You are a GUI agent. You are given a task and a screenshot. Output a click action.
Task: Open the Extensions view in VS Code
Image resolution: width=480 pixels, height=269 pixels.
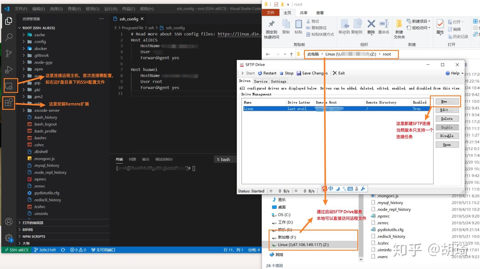click(x=9, y=102)
